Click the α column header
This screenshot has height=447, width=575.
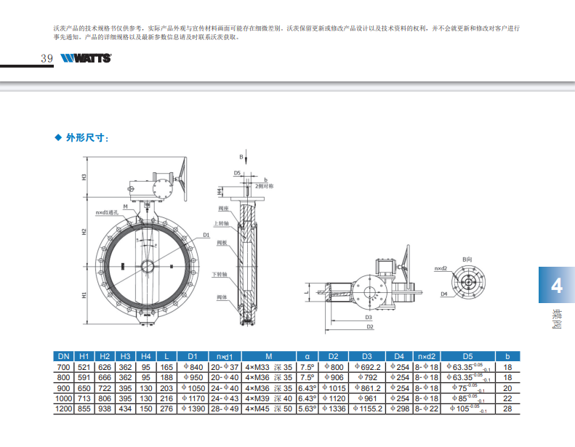(307, 356)
